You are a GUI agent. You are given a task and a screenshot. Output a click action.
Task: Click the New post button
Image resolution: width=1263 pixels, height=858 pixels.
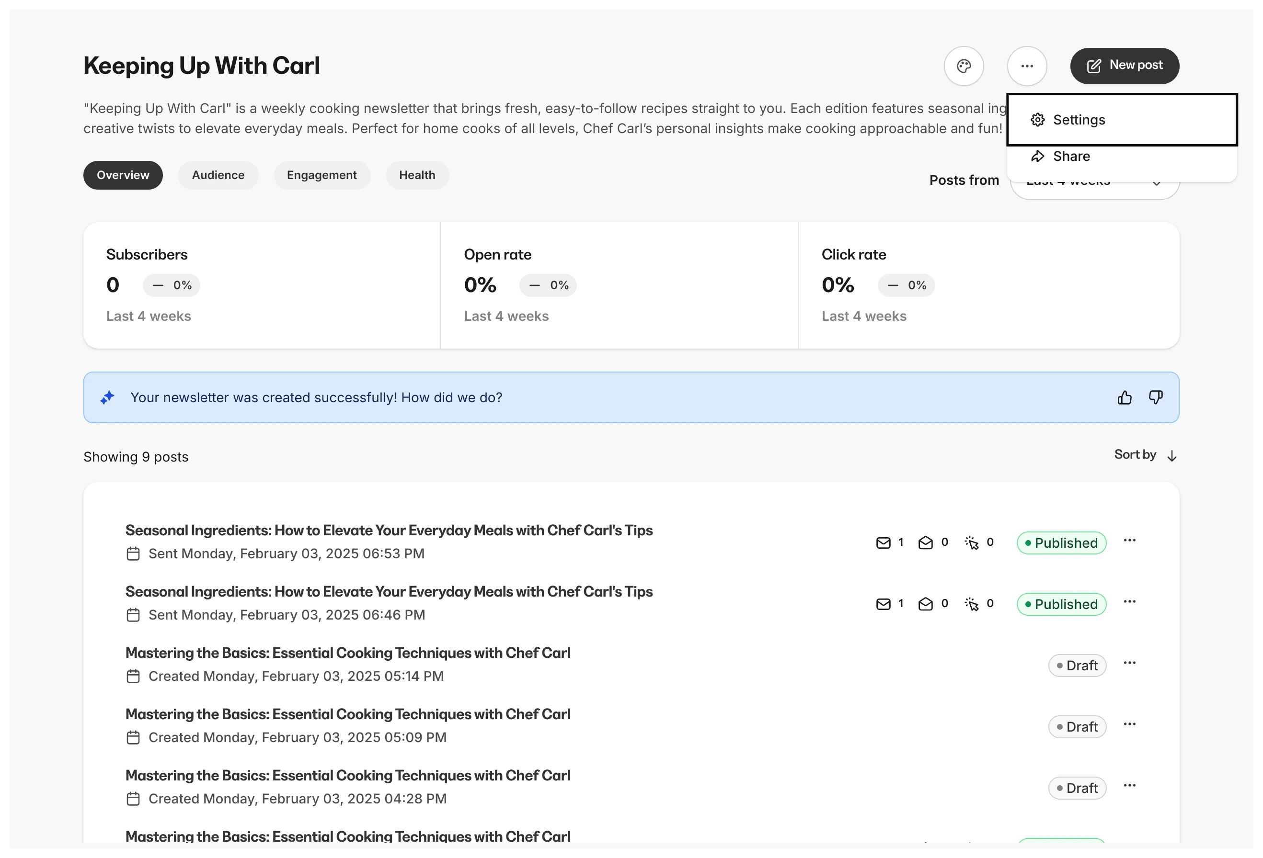(x=1125, y=66)
